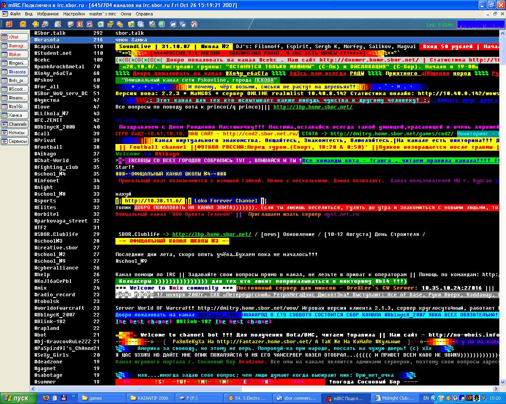Viewport: 506px width, 404px height.
Task: Select the #help channel row
Action: [265, 275]
